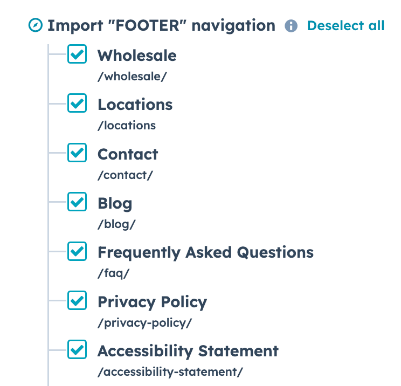This screenshot has height=386, width=401.
Task: Select the Wholesale navigation item label
Action: [137, 55]
